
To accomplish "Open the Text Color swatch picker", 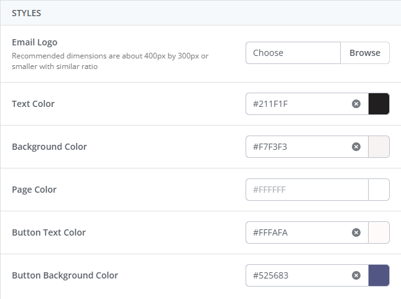I will click(379, 104).
